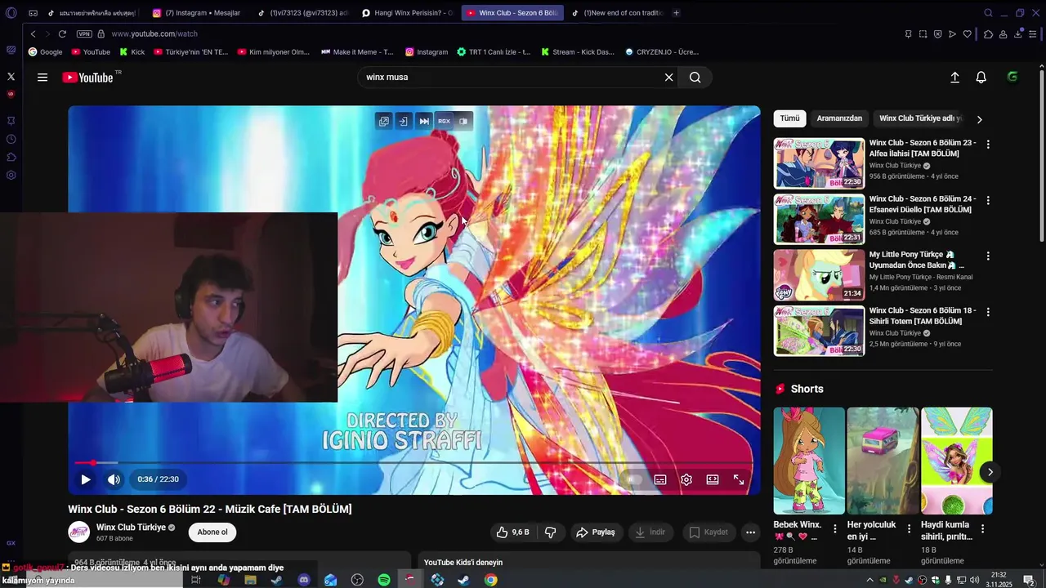
Task: Click the second Opera overlay icon with an arrow
Action: pos(404,121)
